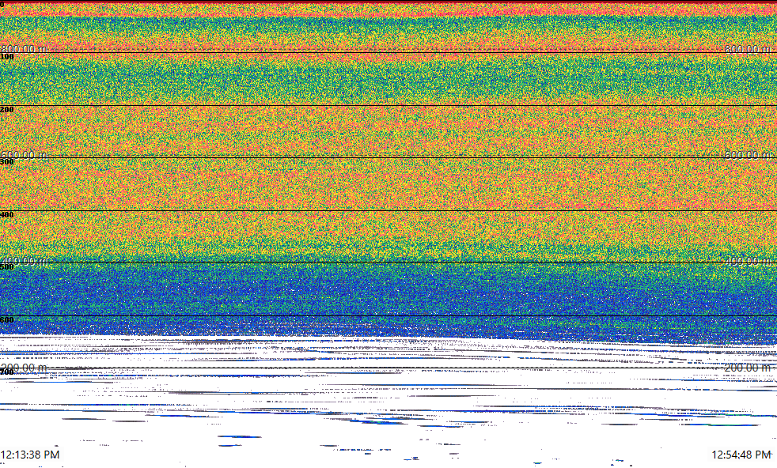Select the left-side 800.00 m range label

pos(24,49)
